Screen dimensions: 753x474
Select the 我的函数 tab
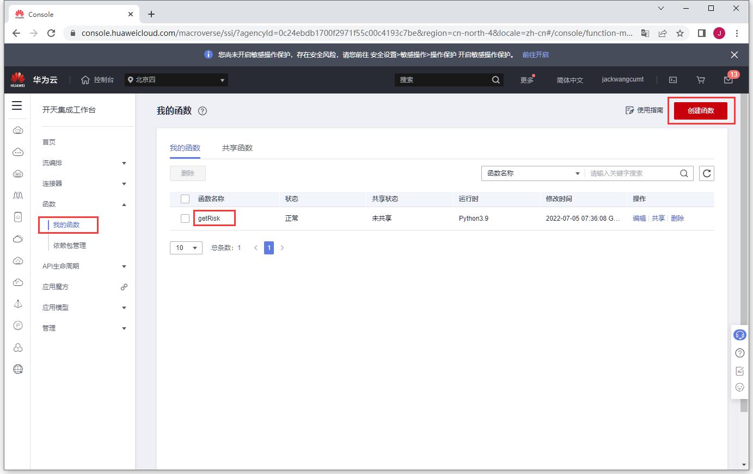(185, 148)
